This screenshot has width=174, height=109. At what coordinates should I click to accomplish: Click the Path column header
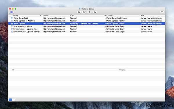tap(142, 16)
